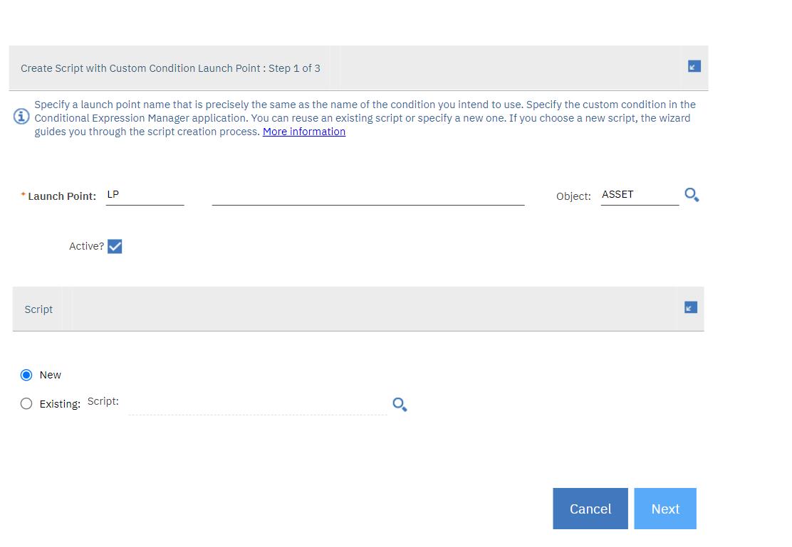
Task: Click the Script section header bar
Action: point(356,309)
